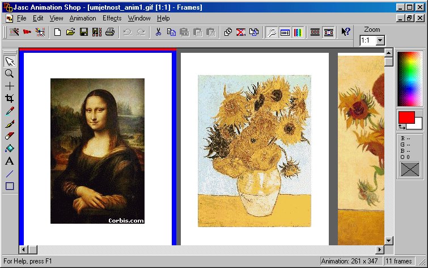
Task: Open the Animation menu
Action: (83, 18)
